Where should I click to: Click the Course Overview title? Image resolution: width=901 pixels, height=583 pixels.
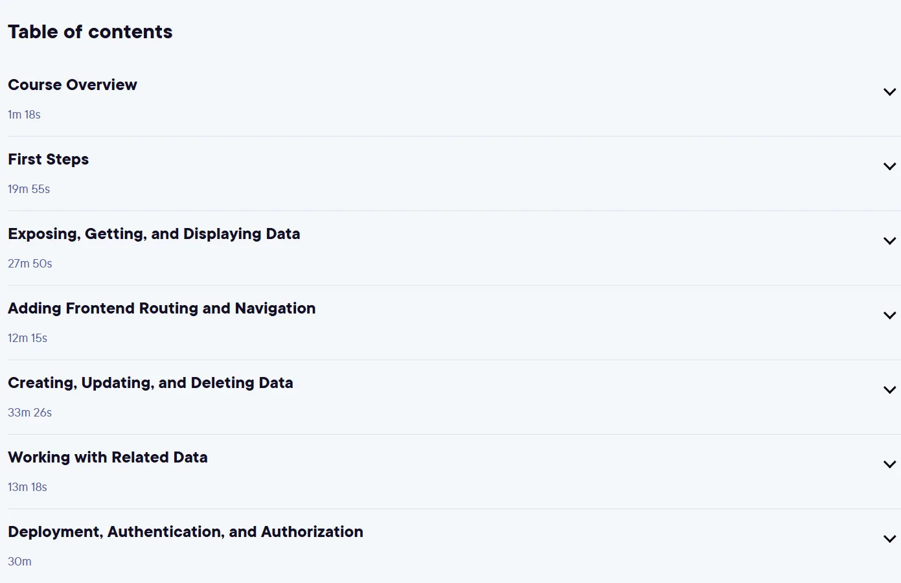(73, 85)
